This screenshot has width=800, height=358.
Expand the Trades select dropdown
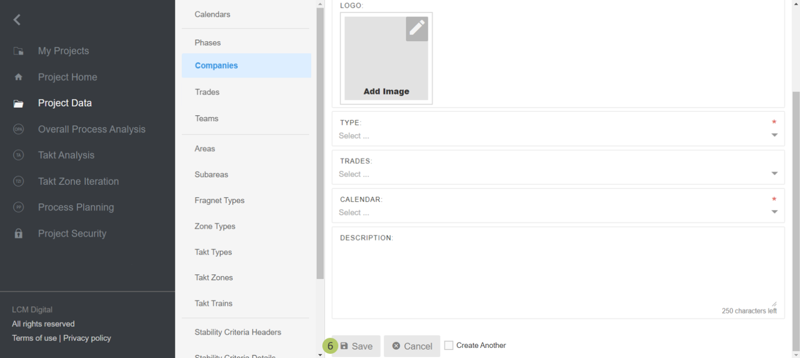[x=557, y=174]
